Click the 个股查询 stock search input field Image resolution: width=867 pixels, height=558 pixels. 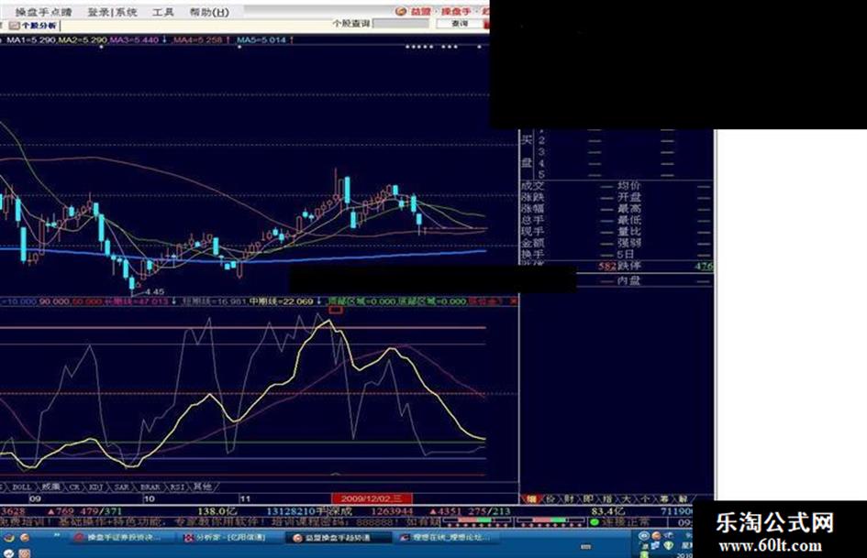(402, 24)
